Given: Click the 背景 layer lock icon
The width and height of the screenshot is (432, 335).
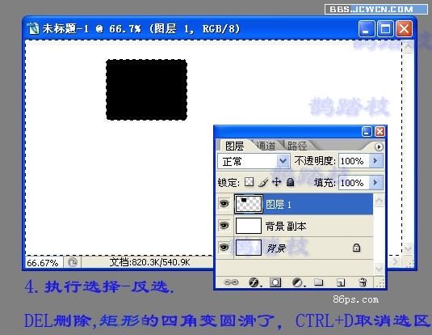Looking at the screenshot, I should [356, 248].
